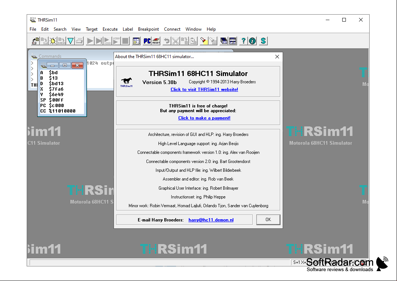Maximize the registers child window
This screenshot has height=281, width=397.
pos(65,65)
